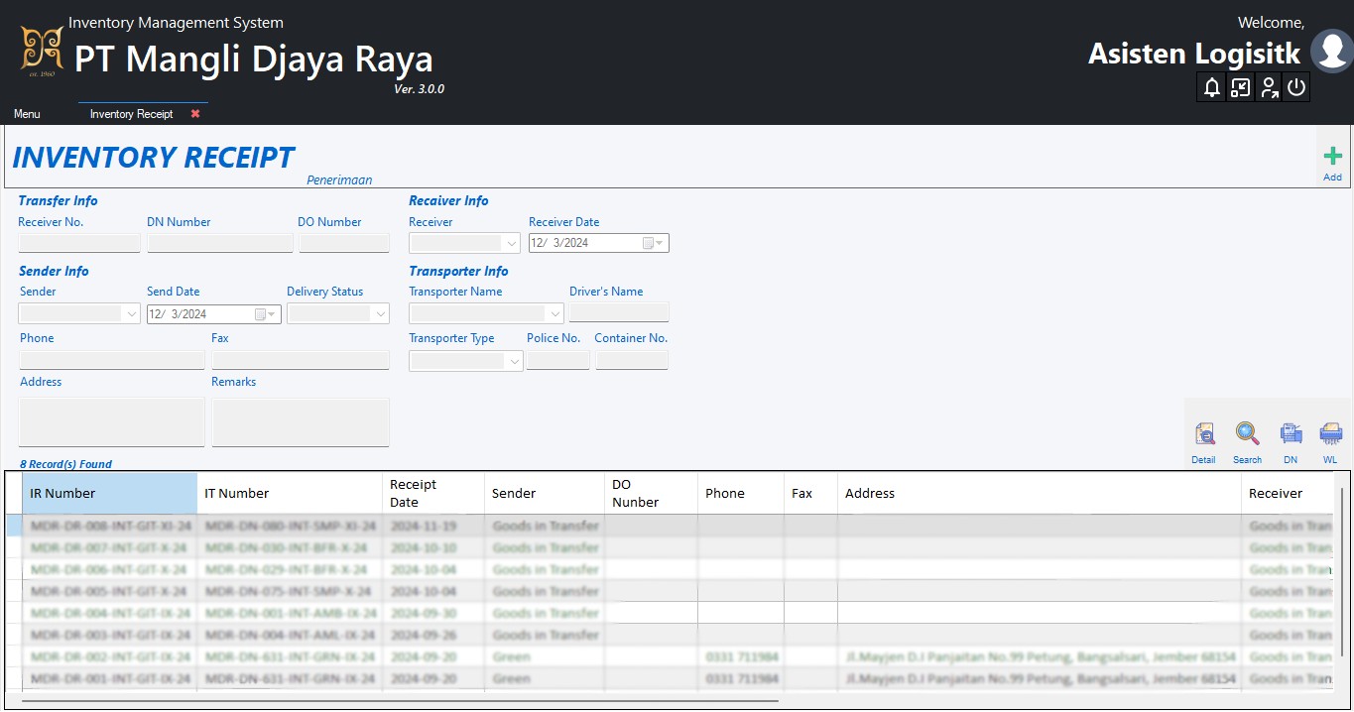This screenshot has height=712, width=1354.
Task: Add a new inventory receipt with plus icon
Action: (1332, 156)
